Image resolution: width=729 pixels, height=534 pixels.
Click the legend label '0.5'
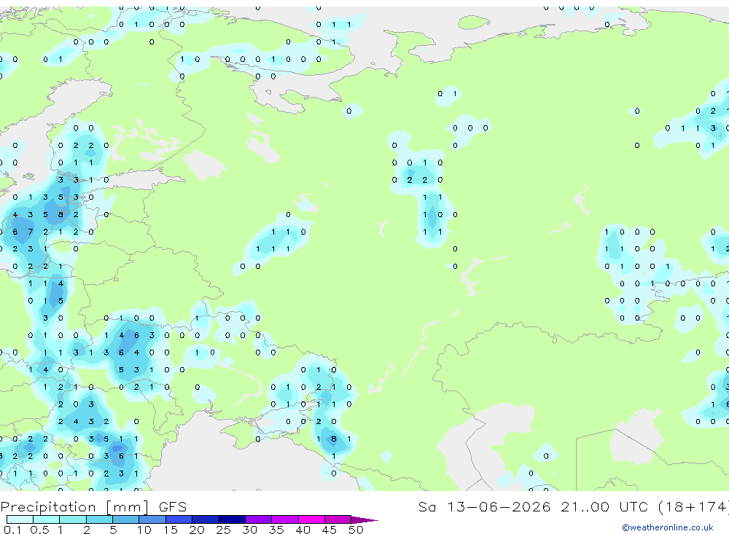[39, 530]
